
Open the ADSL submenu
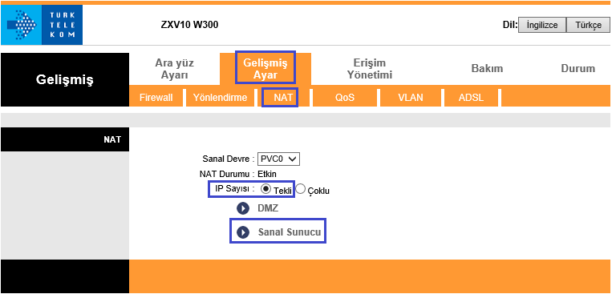pos(471,98)
